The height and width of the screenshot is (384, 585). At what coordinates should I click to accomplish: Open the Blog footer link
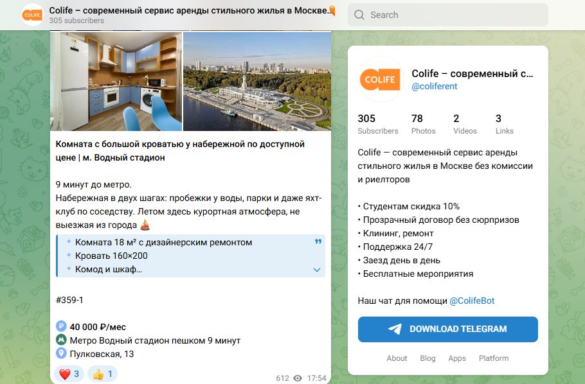(x=428, y=358)
